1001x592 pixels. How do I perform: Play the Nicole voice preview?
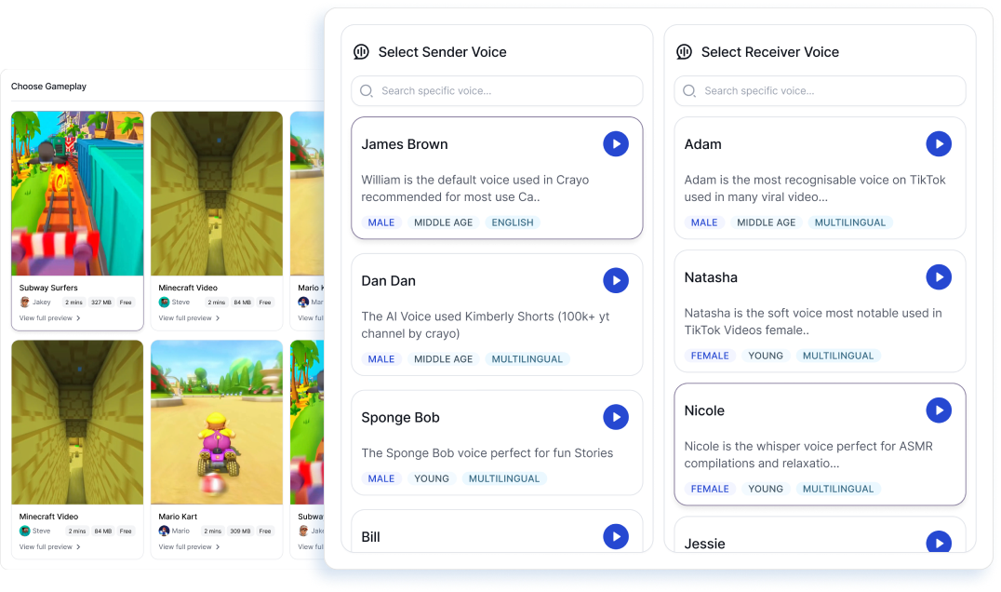pyautogui.click(x=939, y=410)
